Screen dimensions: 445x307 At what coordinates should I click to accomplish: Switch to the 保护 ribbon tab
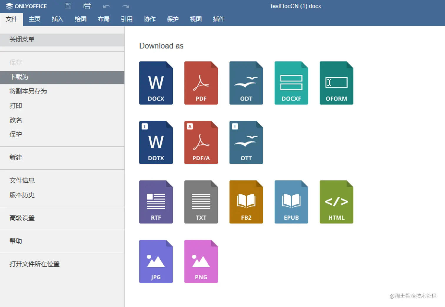173,19
